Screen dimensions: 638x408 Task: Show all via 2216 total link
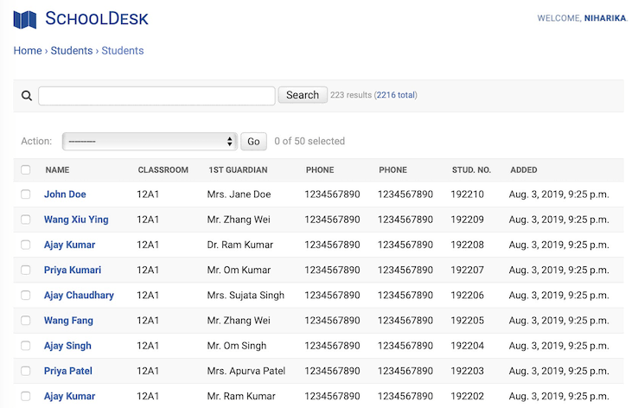tap(395, 95)
